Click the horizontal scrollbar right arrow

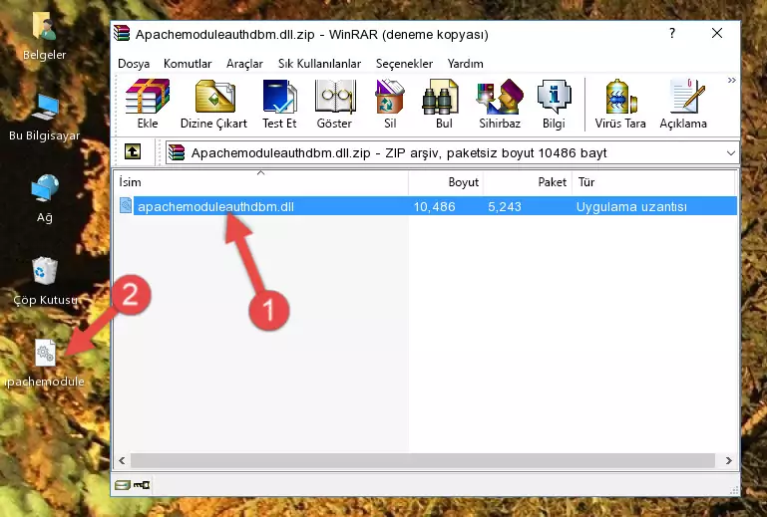point(729,460)
